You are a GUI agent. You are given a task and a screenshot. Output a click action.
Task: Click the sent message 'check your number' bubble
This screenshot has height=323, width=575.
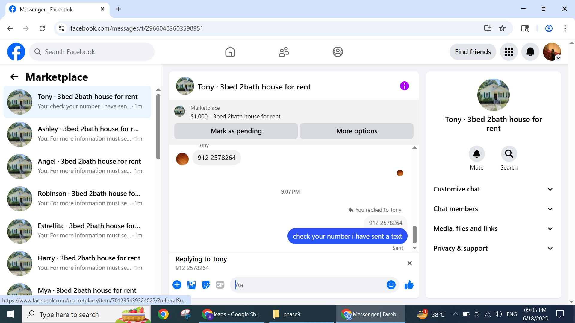(x=347, y=236)
